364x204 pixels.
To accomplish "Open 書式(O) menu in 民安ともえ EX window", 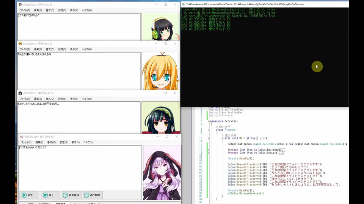I will [50, 49].
